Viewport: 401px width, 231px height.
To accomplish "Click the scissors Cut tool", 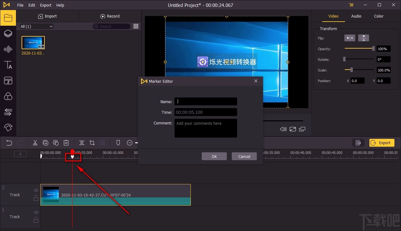I will [35, 143].
